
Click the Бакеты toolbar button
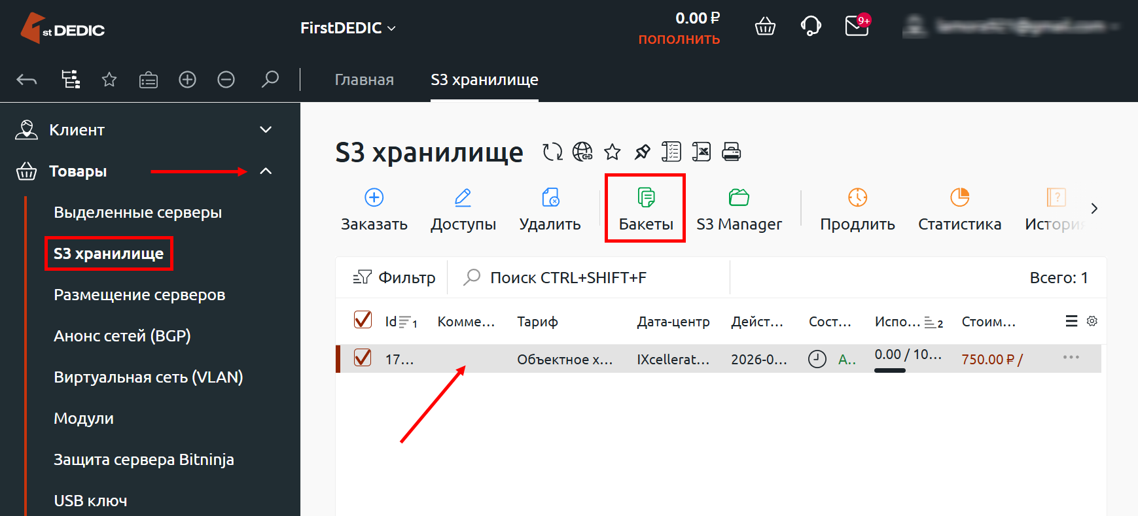[x=646, y=209]
